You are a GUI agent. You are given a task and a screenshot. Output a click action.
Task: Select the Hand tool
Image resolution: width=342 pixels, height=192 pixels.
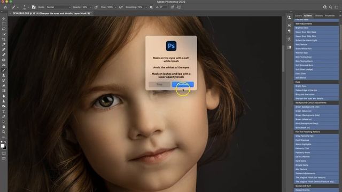pos(4,127)
